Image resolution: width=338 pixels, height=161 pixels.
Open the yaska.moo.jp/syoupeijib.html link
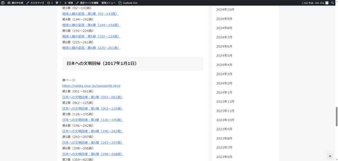click(x=91, y=86)
